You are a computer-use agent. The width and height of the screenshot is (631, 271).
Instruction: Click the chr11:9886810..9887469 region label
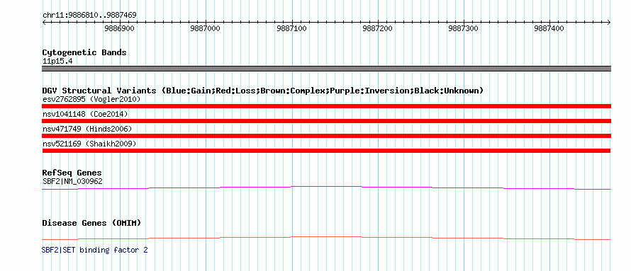[89, 16]
